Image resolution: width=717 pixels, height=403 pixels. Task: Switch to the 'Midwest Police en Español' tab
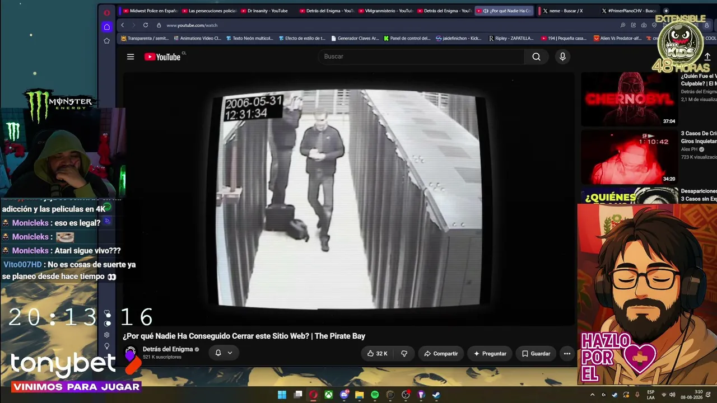pyautogui.click(x=150, y=11)
